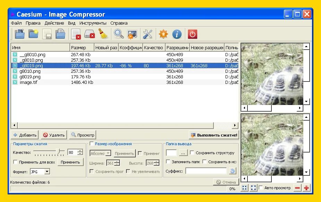Click the Compress picture toolbar icon
321x202 pixels.
click(132, 34)
